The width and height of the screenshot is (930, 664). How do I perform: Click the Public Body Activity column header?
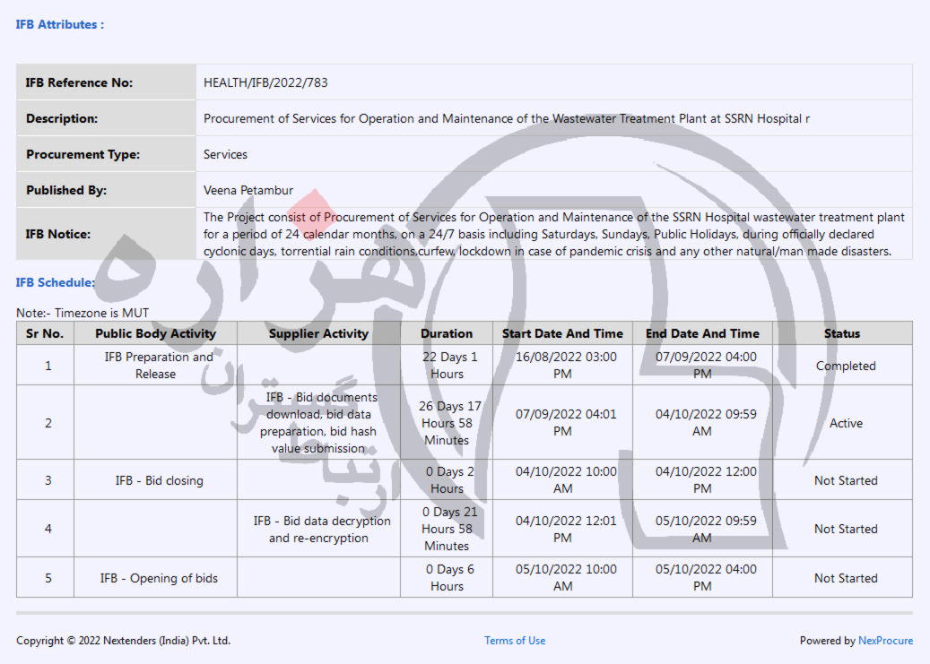pos(155,333)
